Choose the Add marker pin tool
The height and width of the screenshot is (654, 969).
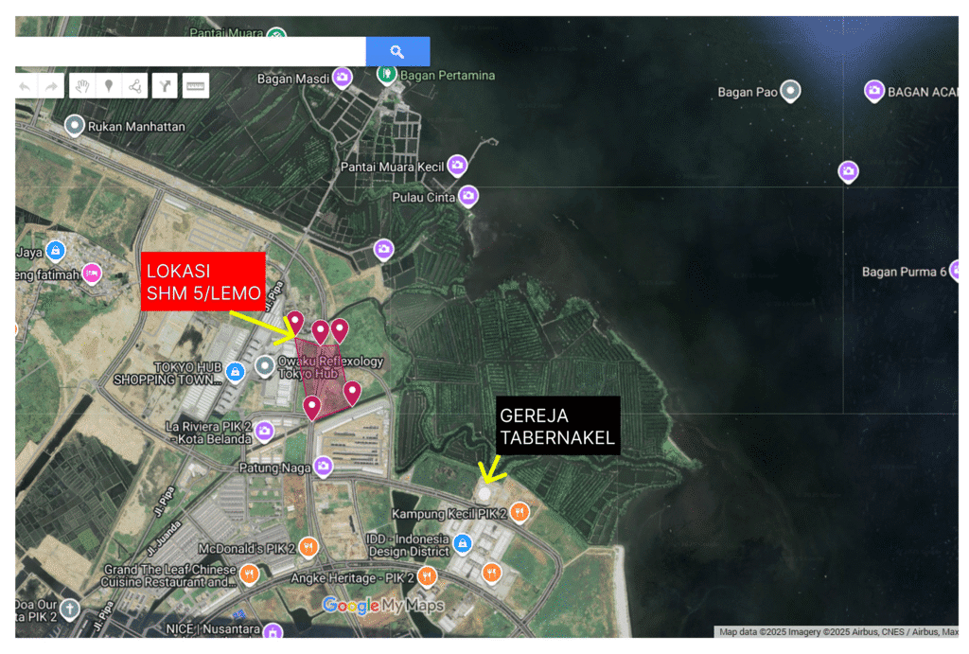coord(109,87)
